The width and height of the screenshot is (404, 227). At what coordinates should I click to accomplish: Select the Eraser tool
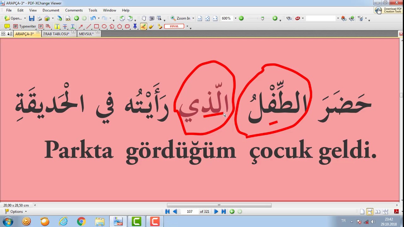151,26
